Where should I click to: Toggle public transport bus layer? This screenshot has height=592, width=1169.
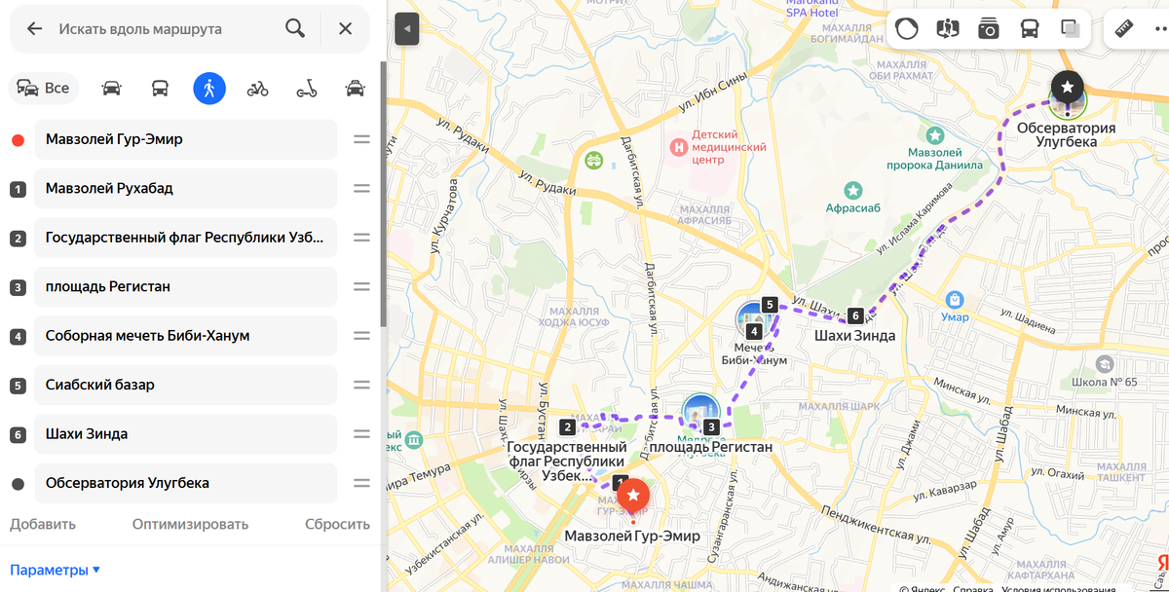click(x=1029, y=29)
